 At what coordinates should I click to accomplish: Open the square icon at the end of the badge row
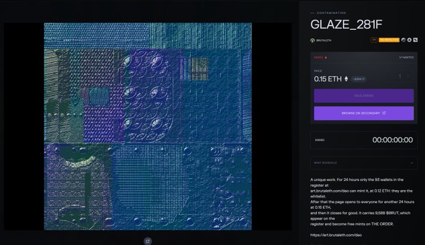pyautogui.click(x=415, y=40)
